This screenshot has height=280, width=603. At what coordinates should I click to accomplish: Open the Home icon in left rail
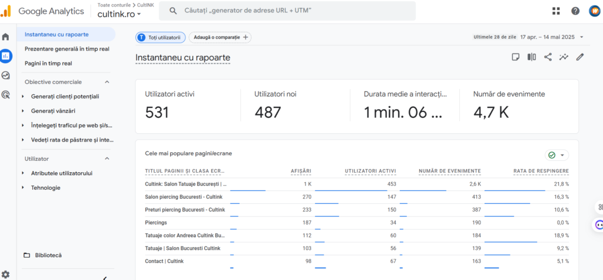point(6,37)
